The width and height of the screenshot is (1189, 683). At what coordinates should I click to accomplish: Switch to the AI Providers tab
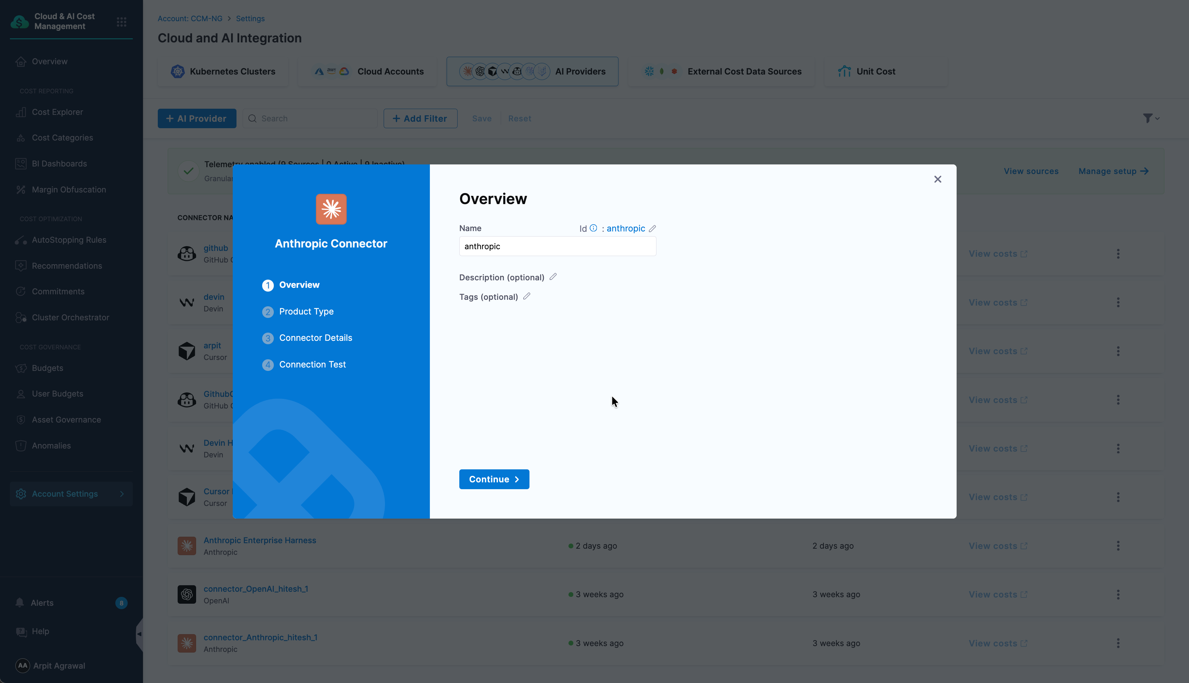pyautogui.click(x=533, y=71)
